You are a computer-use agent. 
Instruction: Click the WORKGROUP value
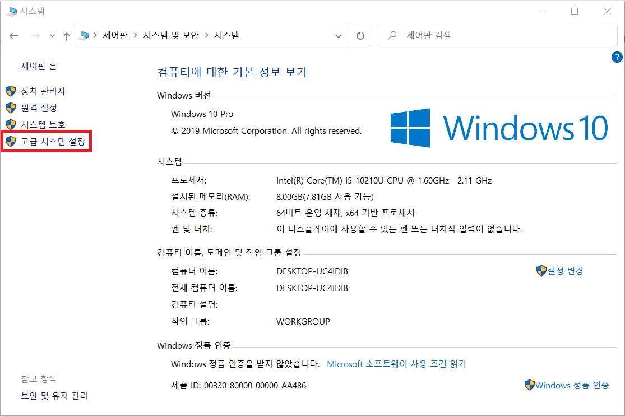click(x=303, y=321)
